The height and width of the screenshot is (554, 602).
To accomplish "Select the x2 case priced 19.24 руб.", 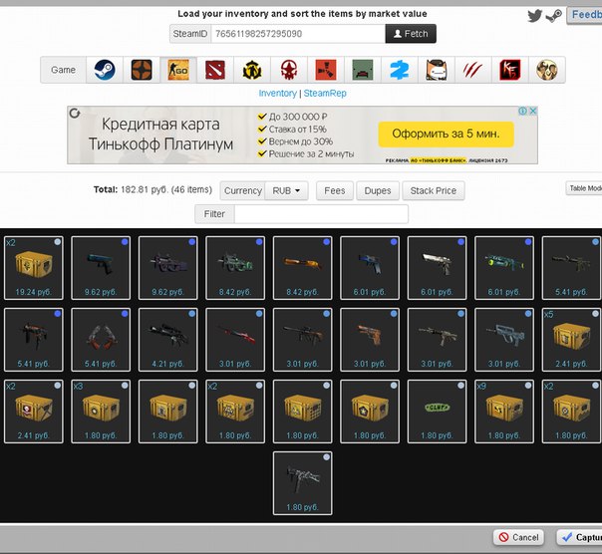I will [34, 268].
